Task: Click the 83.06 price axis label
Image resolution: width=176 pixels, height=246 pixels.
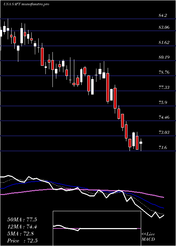Action: tap(164, 27)
